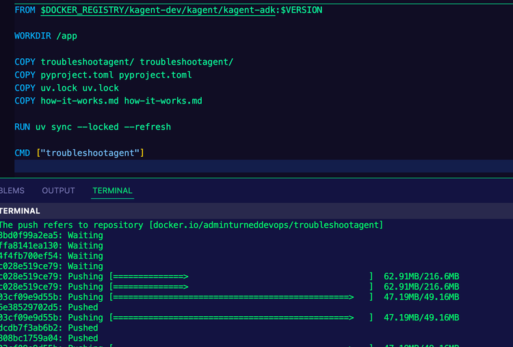
Task: Click the COPY how-it-works.md line
Action: 108,101
